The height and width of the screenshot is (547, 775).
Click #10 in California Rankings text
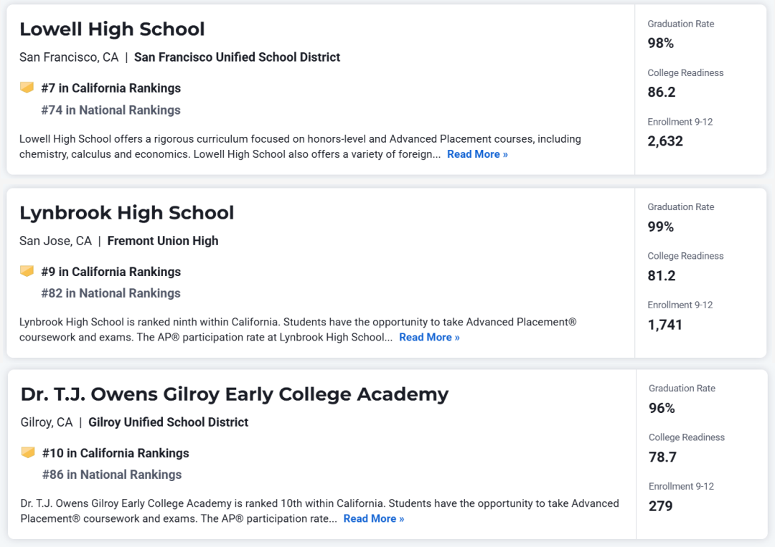pyautogui.click(x=116, y=452)
